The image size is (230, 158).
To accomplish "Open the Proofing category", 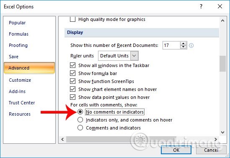I will tap(18, 45).
